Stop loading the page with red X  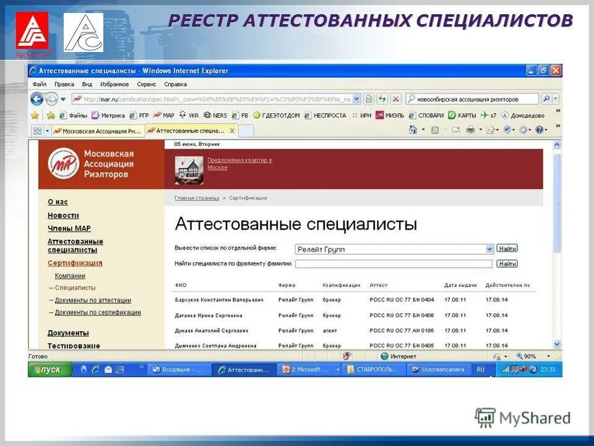click(396, 98)
